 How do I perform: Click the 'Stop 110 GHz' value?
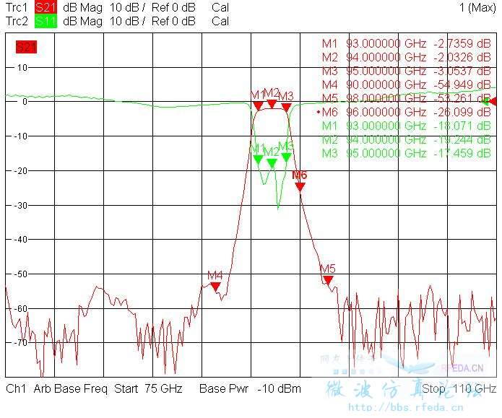[459, 388]
